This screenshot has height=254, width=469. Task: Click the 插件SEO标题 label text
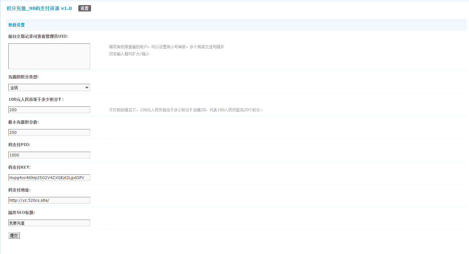pos(22,213)
